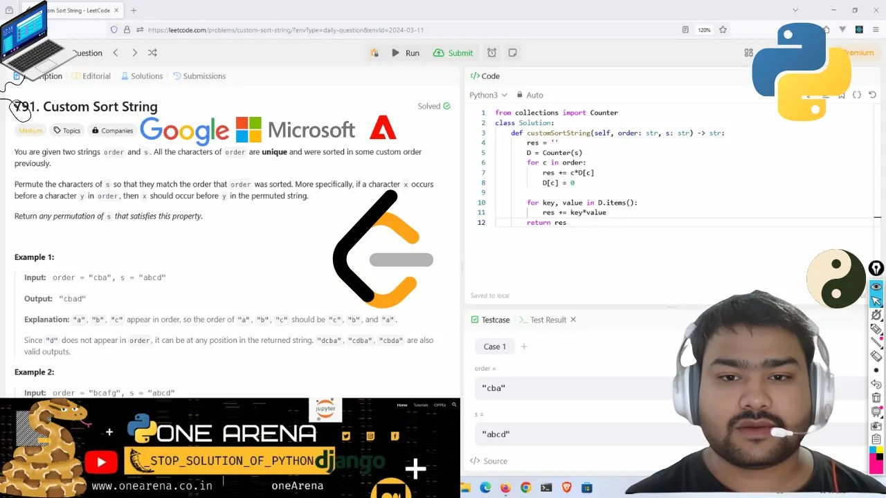Run the code with the Run button

pos(405,53)
